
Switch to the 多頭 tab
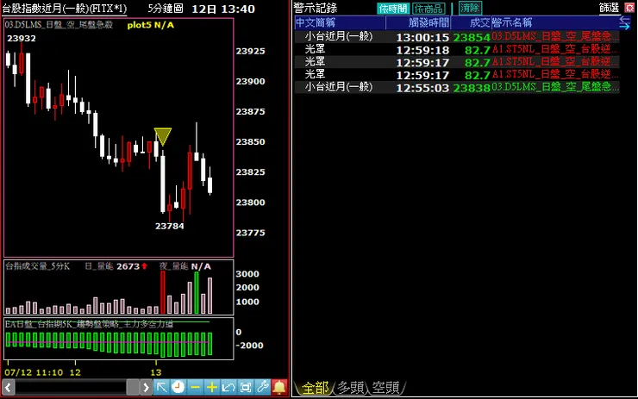point(351,388)
